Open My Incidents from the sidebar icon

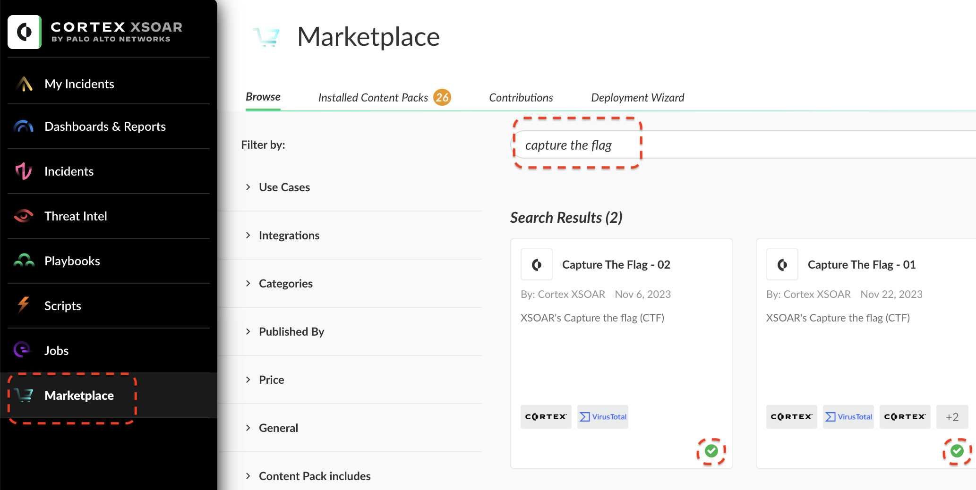coord(24,84)
